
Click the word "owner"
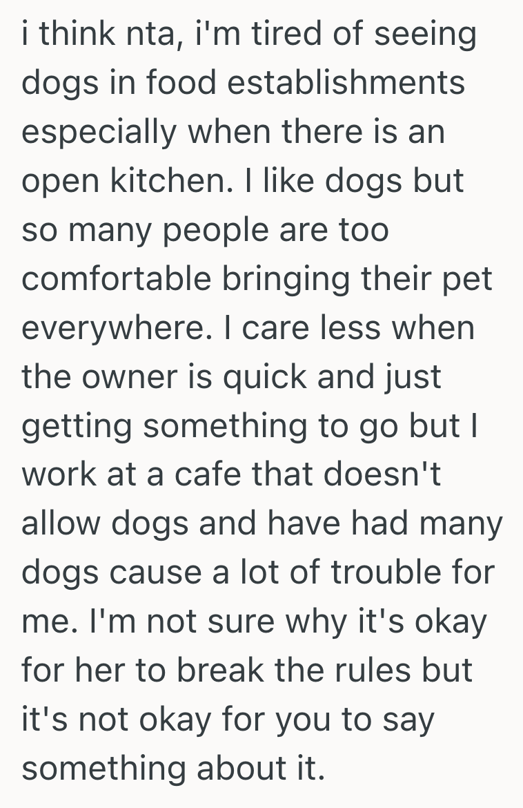coord(139,377)
